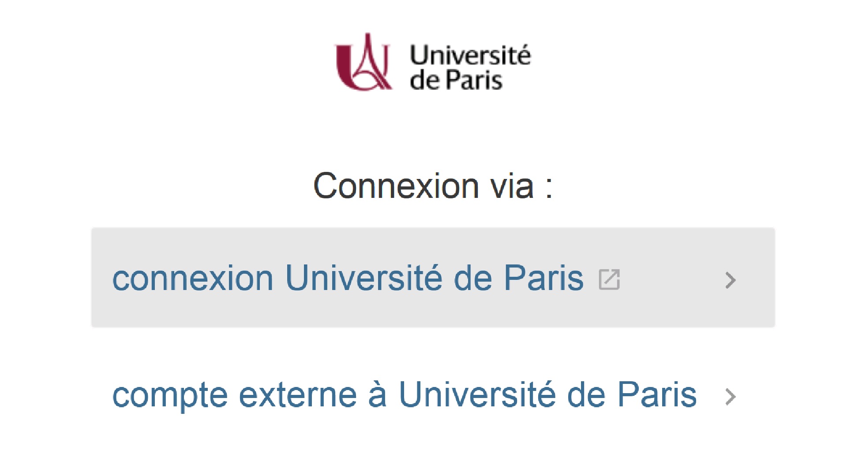Click the word "connexion" in the first option
The image size is (847, 476).
(x=193, y=279)
